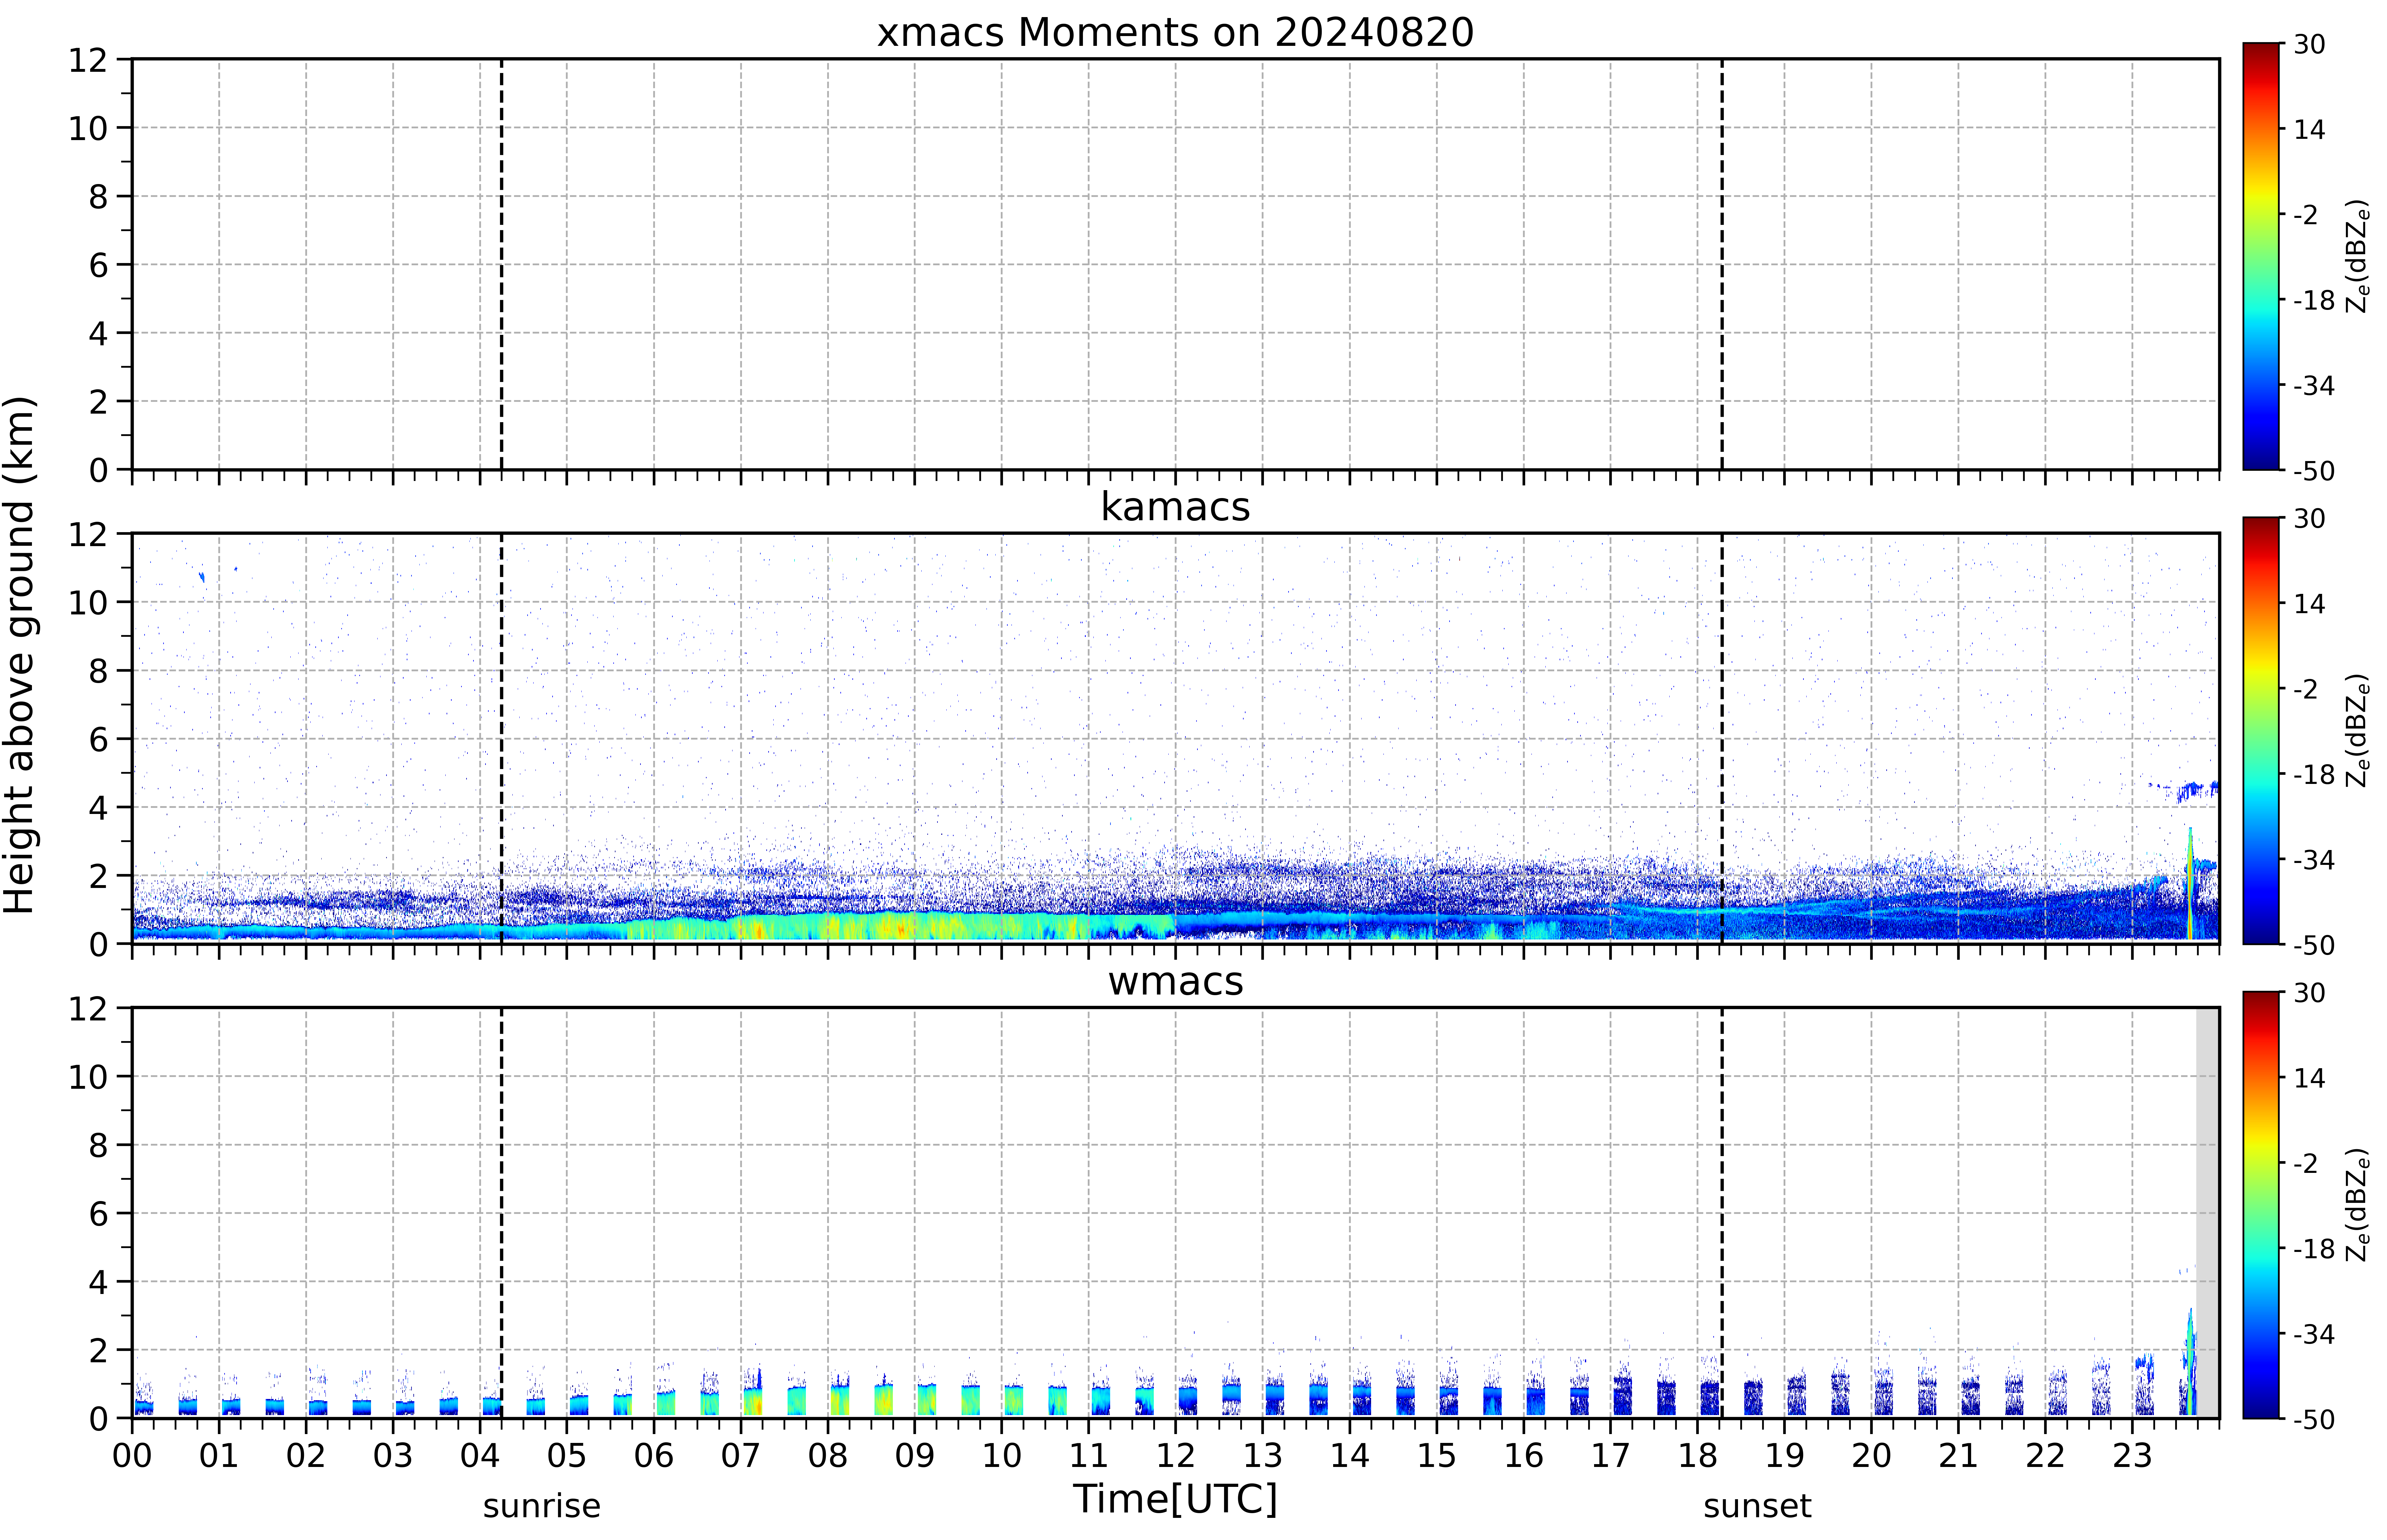Image resolution: width=2387 pixels, height=1540 pixels.
Task: Click the "06" hour tick label
Action: coord(654,1456)
